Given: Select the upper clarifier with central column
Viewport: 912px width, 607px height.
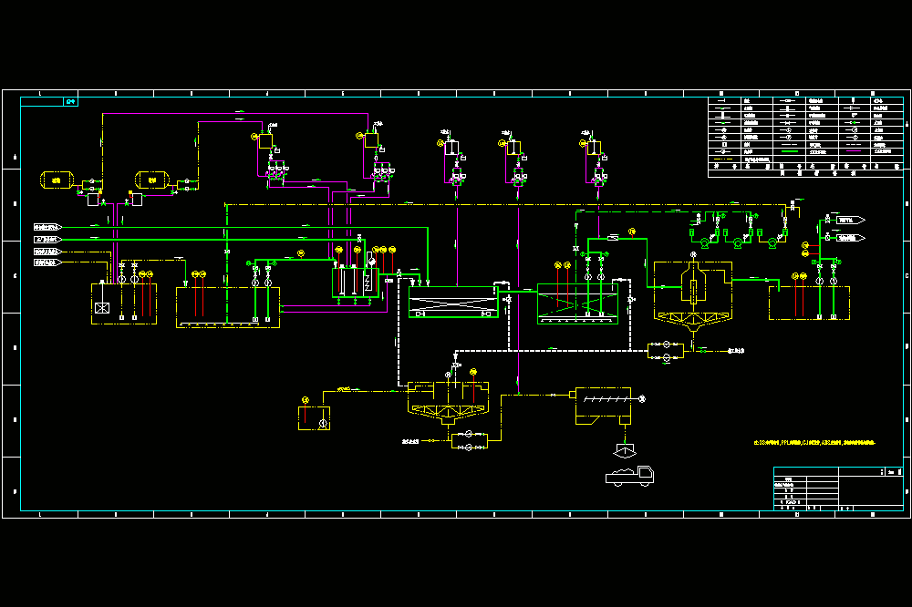Looking at the screenshot, I should click(x=693, y=296).
